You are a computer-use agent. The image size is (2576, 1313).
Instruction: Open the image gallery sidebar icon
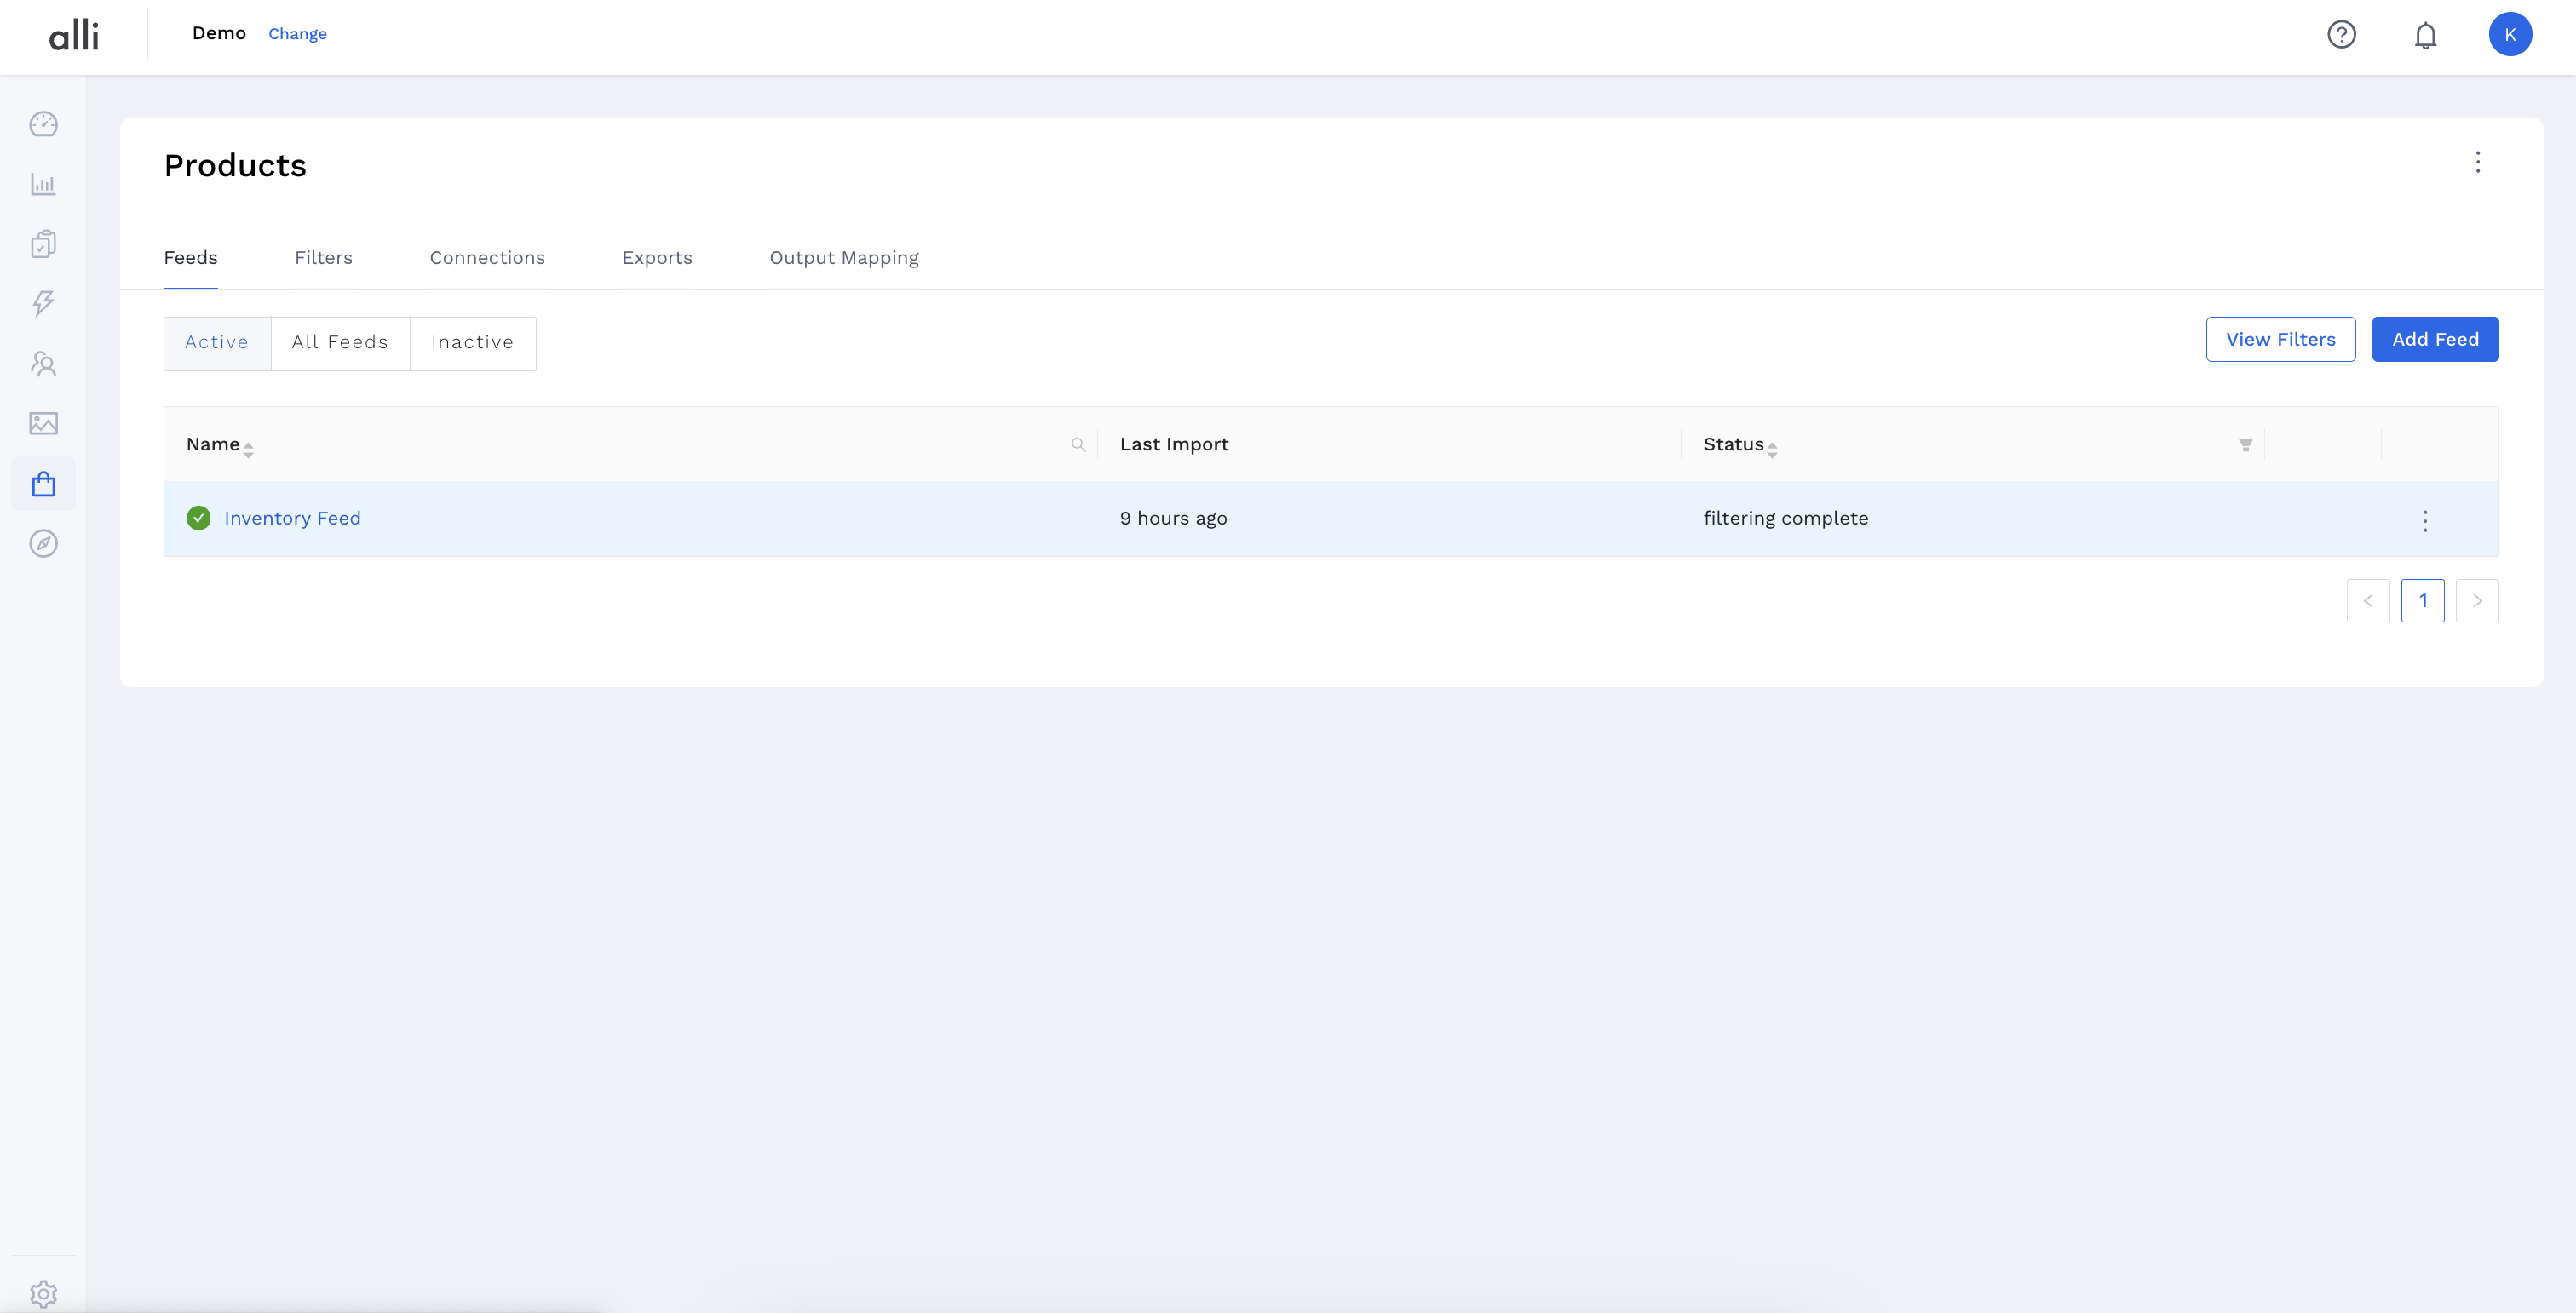tap(43, 424)
